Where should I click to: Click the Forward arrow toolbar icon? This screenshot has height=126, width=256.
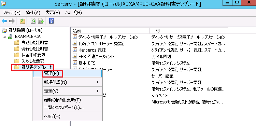(x=12, y=21)
